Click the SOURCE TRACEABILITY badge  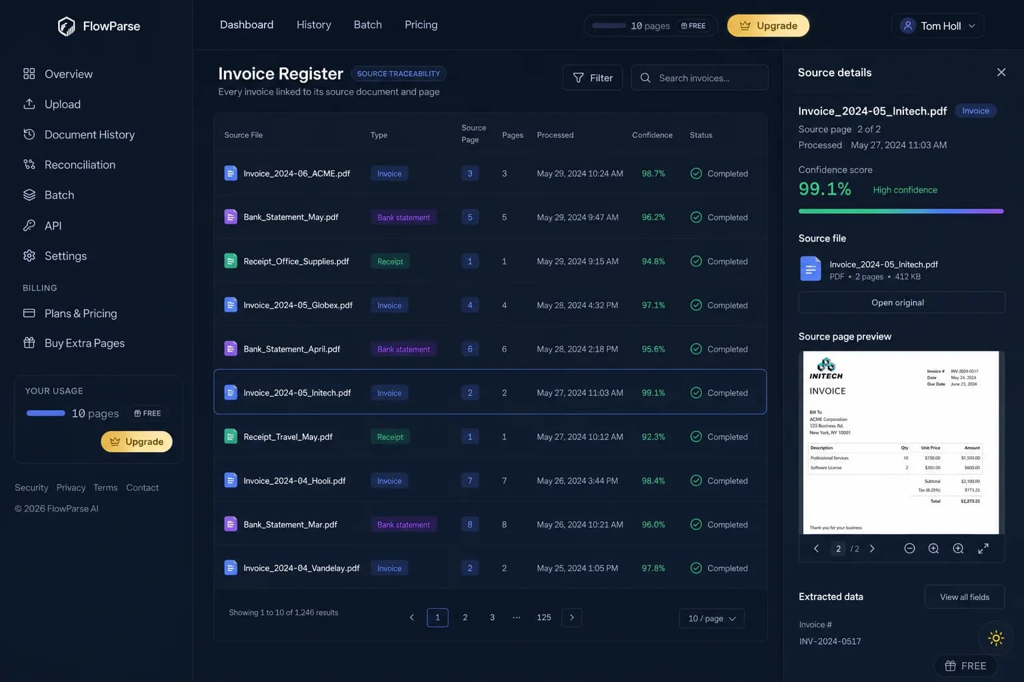click(399, 73)
